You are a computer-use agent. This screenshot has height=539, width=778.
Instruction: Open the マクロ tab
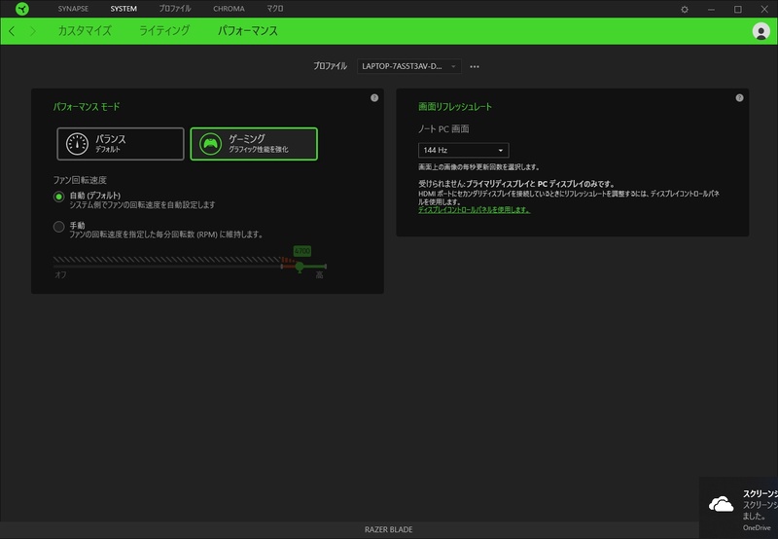point(275,9)
